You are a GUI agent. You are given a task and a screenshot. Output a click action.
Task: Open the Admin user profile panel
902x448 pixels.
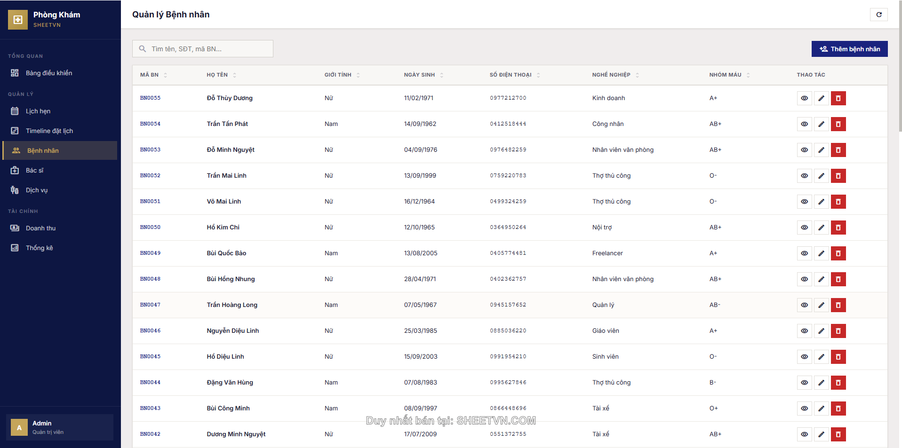pyautogui.click(x=60, y=427)
